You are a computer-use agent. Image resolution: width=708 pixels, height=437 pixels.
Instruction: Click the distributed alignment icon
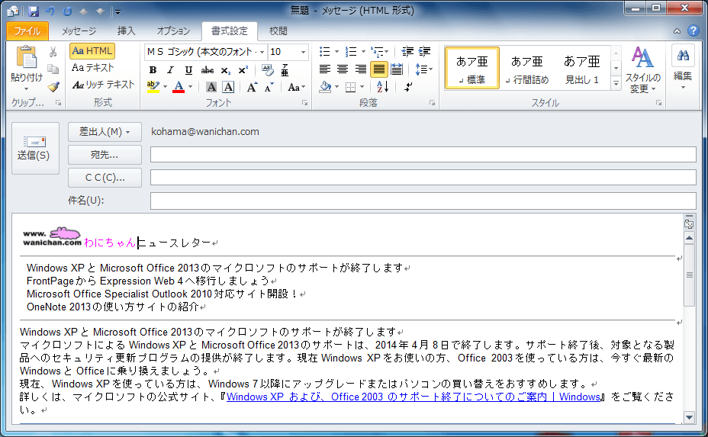(397, 69)
